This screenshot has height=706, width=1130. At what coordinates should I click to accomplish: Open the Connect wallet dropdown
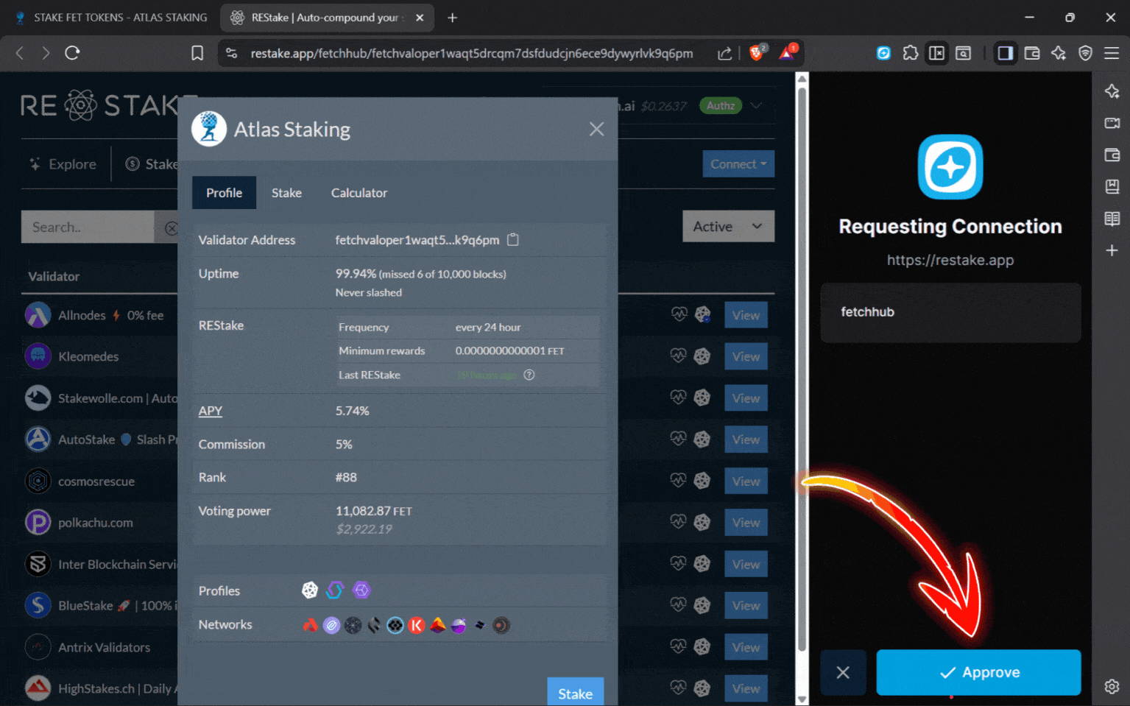738,163
